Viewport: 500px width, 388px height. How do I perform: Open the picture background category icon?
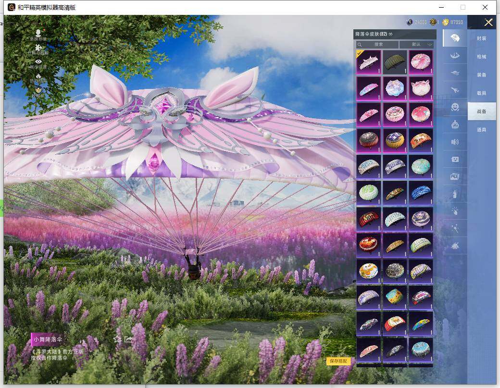click(455, 176)
